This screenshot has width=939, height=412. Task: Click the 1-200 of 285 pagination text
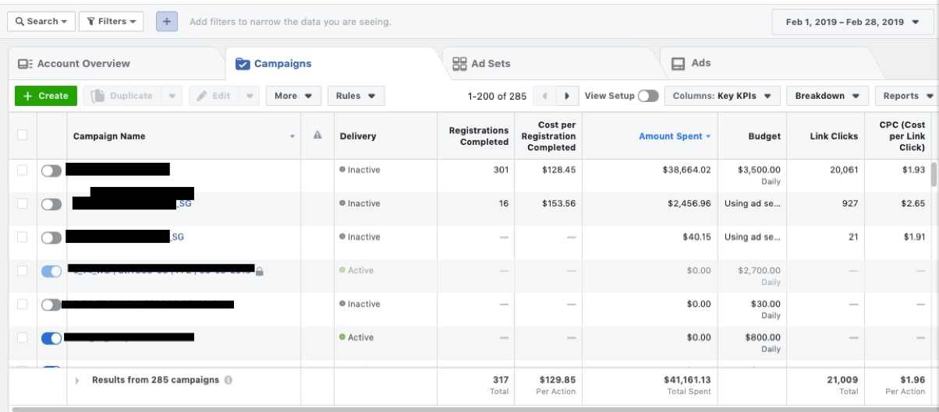pos(497,97)
